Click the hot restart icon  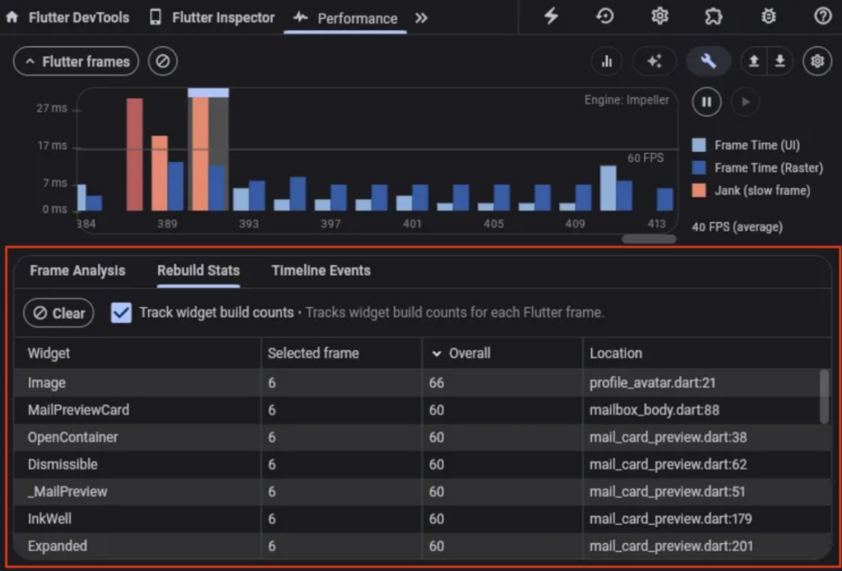pos(605,17)
